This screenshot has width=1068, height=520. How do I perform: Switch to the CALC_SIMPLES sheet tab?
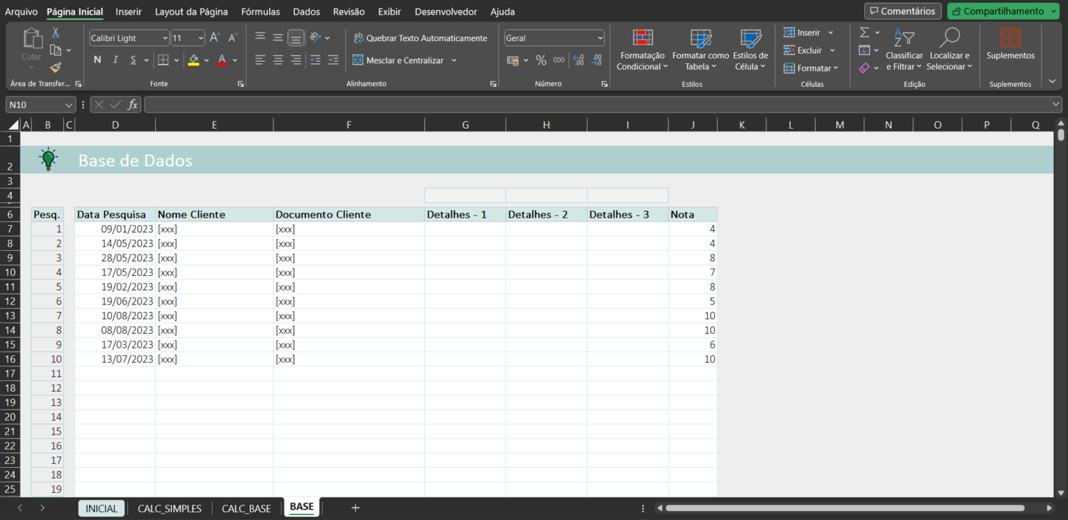click(x=169, y=508)
